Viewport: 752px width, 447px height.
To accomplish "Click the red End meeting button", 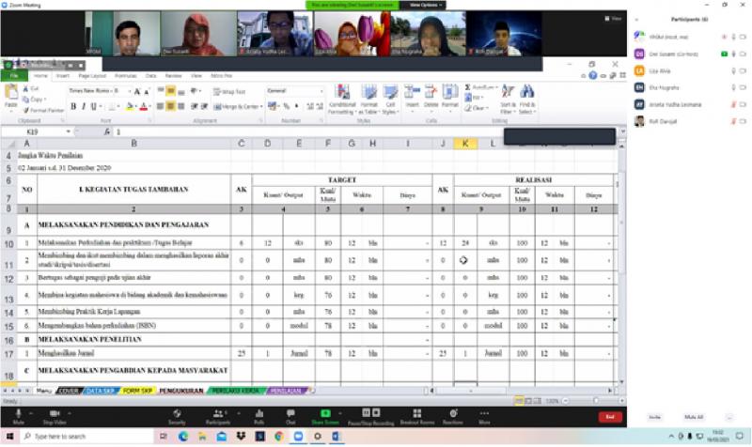I will click(609, 416).
